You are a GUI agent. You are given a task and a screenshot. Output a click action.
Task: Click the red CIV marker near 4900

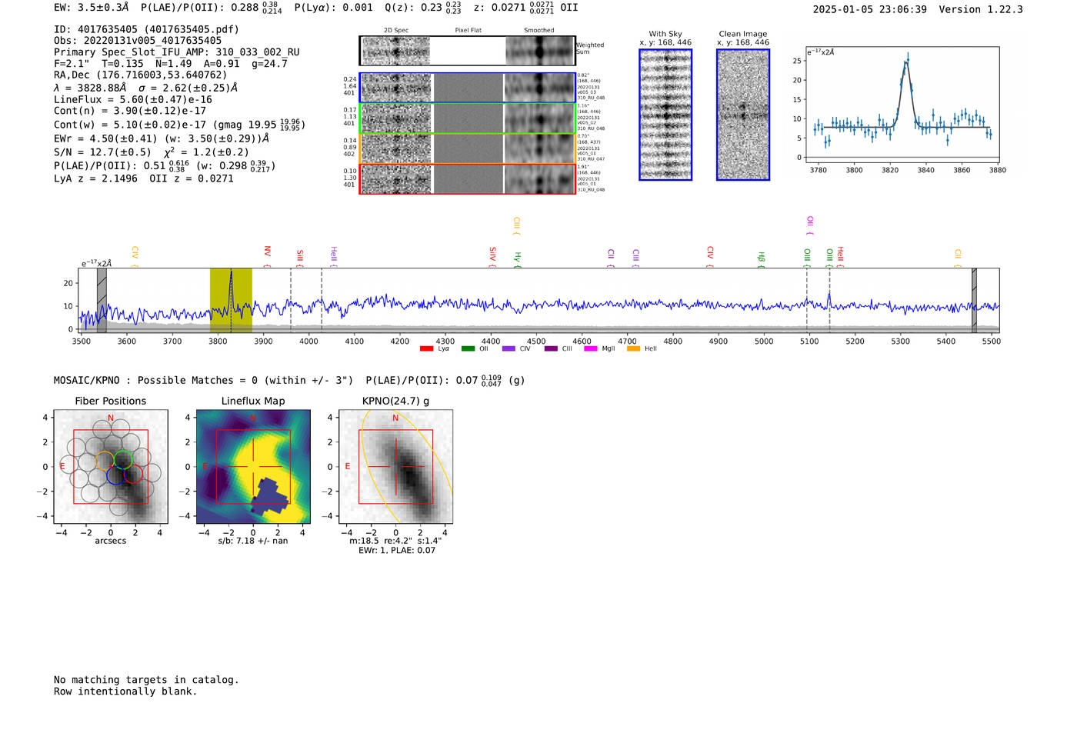pos(710,257)
